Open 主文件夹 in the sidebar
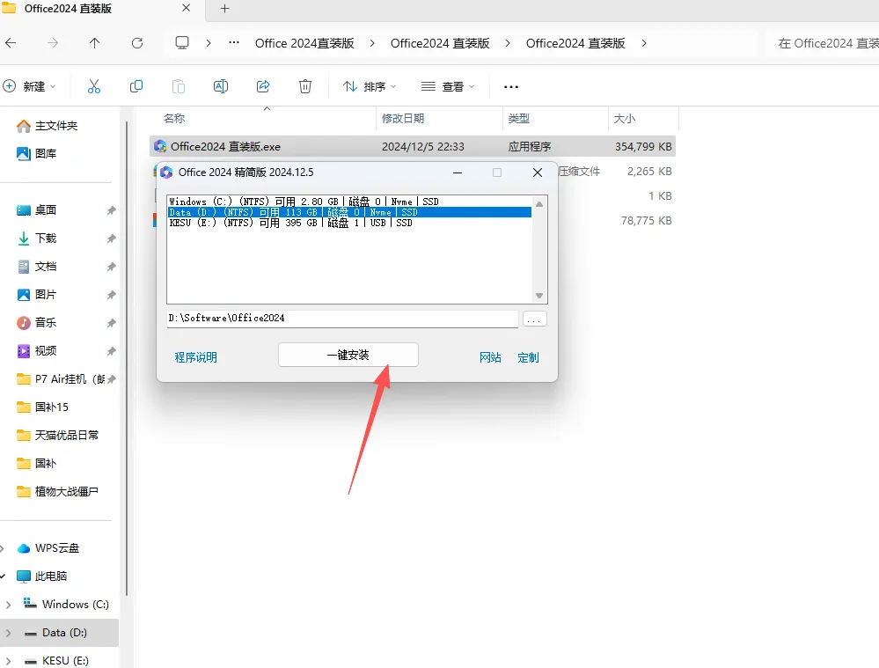 point(48,126)
